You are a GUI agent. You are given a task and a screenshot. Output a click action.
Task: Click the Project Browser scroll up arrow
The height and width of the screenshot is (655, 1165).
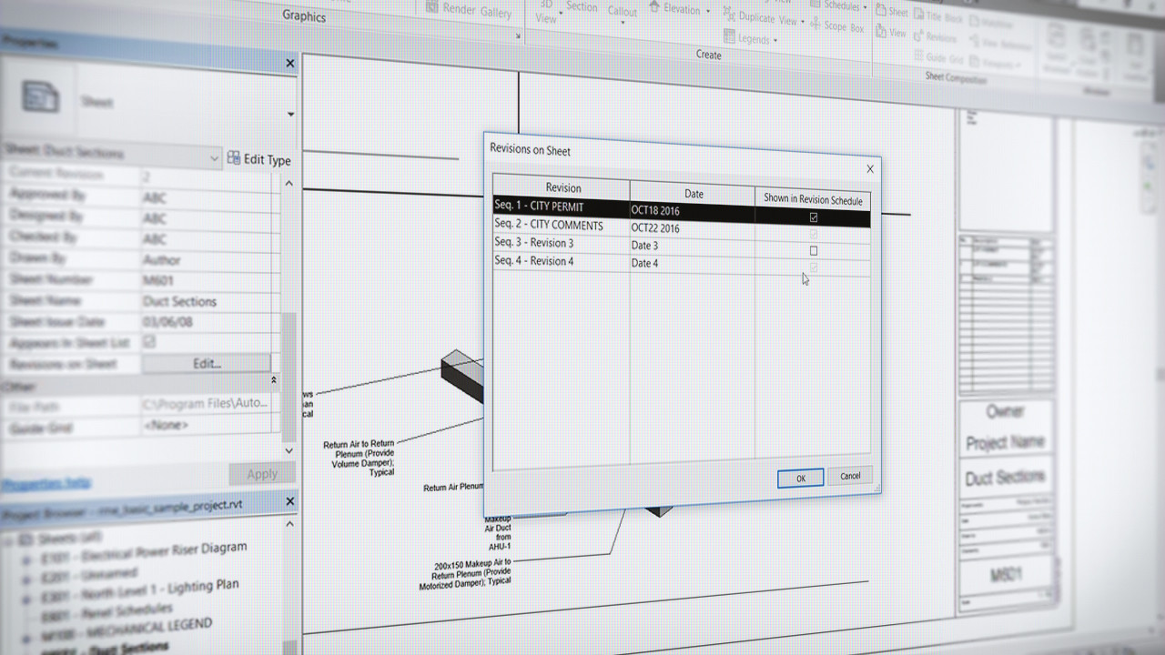pyautogui.click(x=289, y=524)
